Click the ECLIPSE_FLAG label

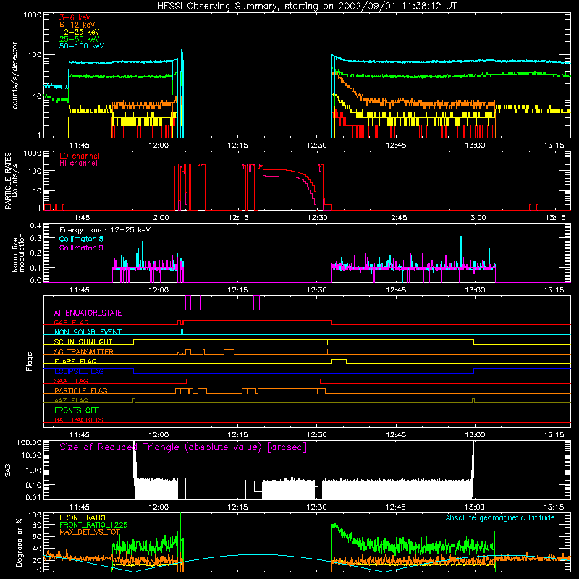pyautogui.click(x=79, y=371)
